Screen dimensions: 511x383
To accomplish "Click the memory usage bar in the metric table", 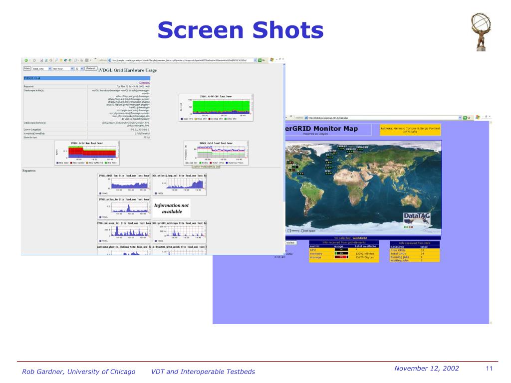I will pyautogui.click(x=341, y=253).
